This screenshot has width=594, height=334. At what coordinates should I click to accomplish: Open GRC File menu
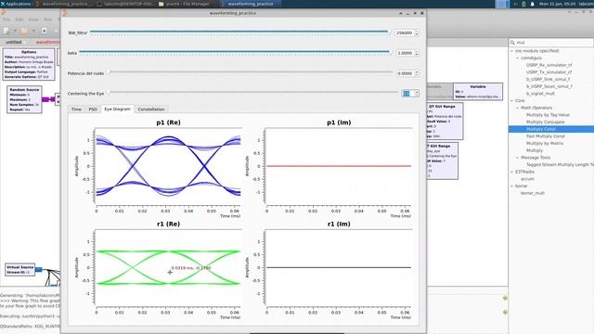click(x=6, y=19)
